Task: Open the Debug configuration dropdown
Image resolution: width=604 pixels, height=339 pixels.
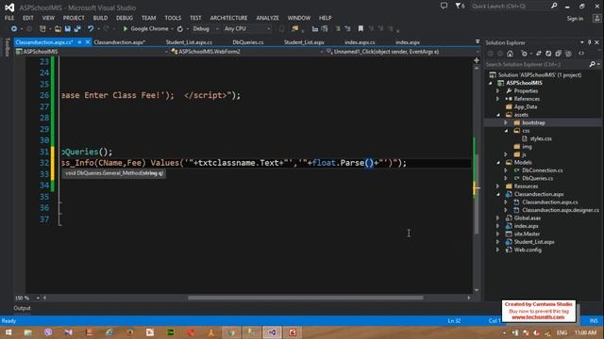Action: tap(206, 29)
